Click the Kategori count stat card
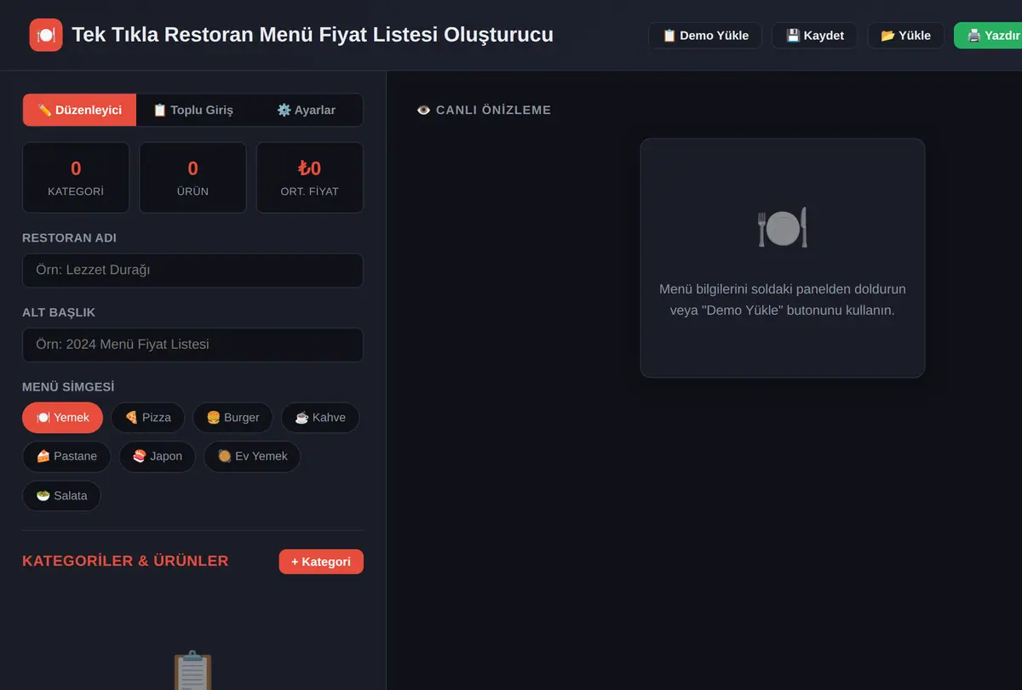1022x690 pixels. point(76,177)
